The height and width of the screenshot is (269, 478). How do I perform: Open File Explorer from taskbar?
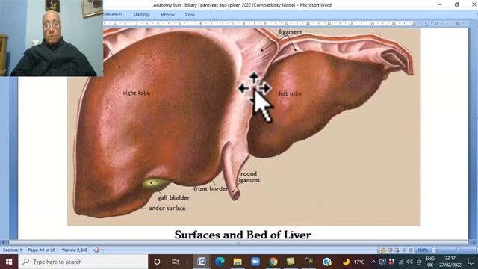tap(238, 262)
